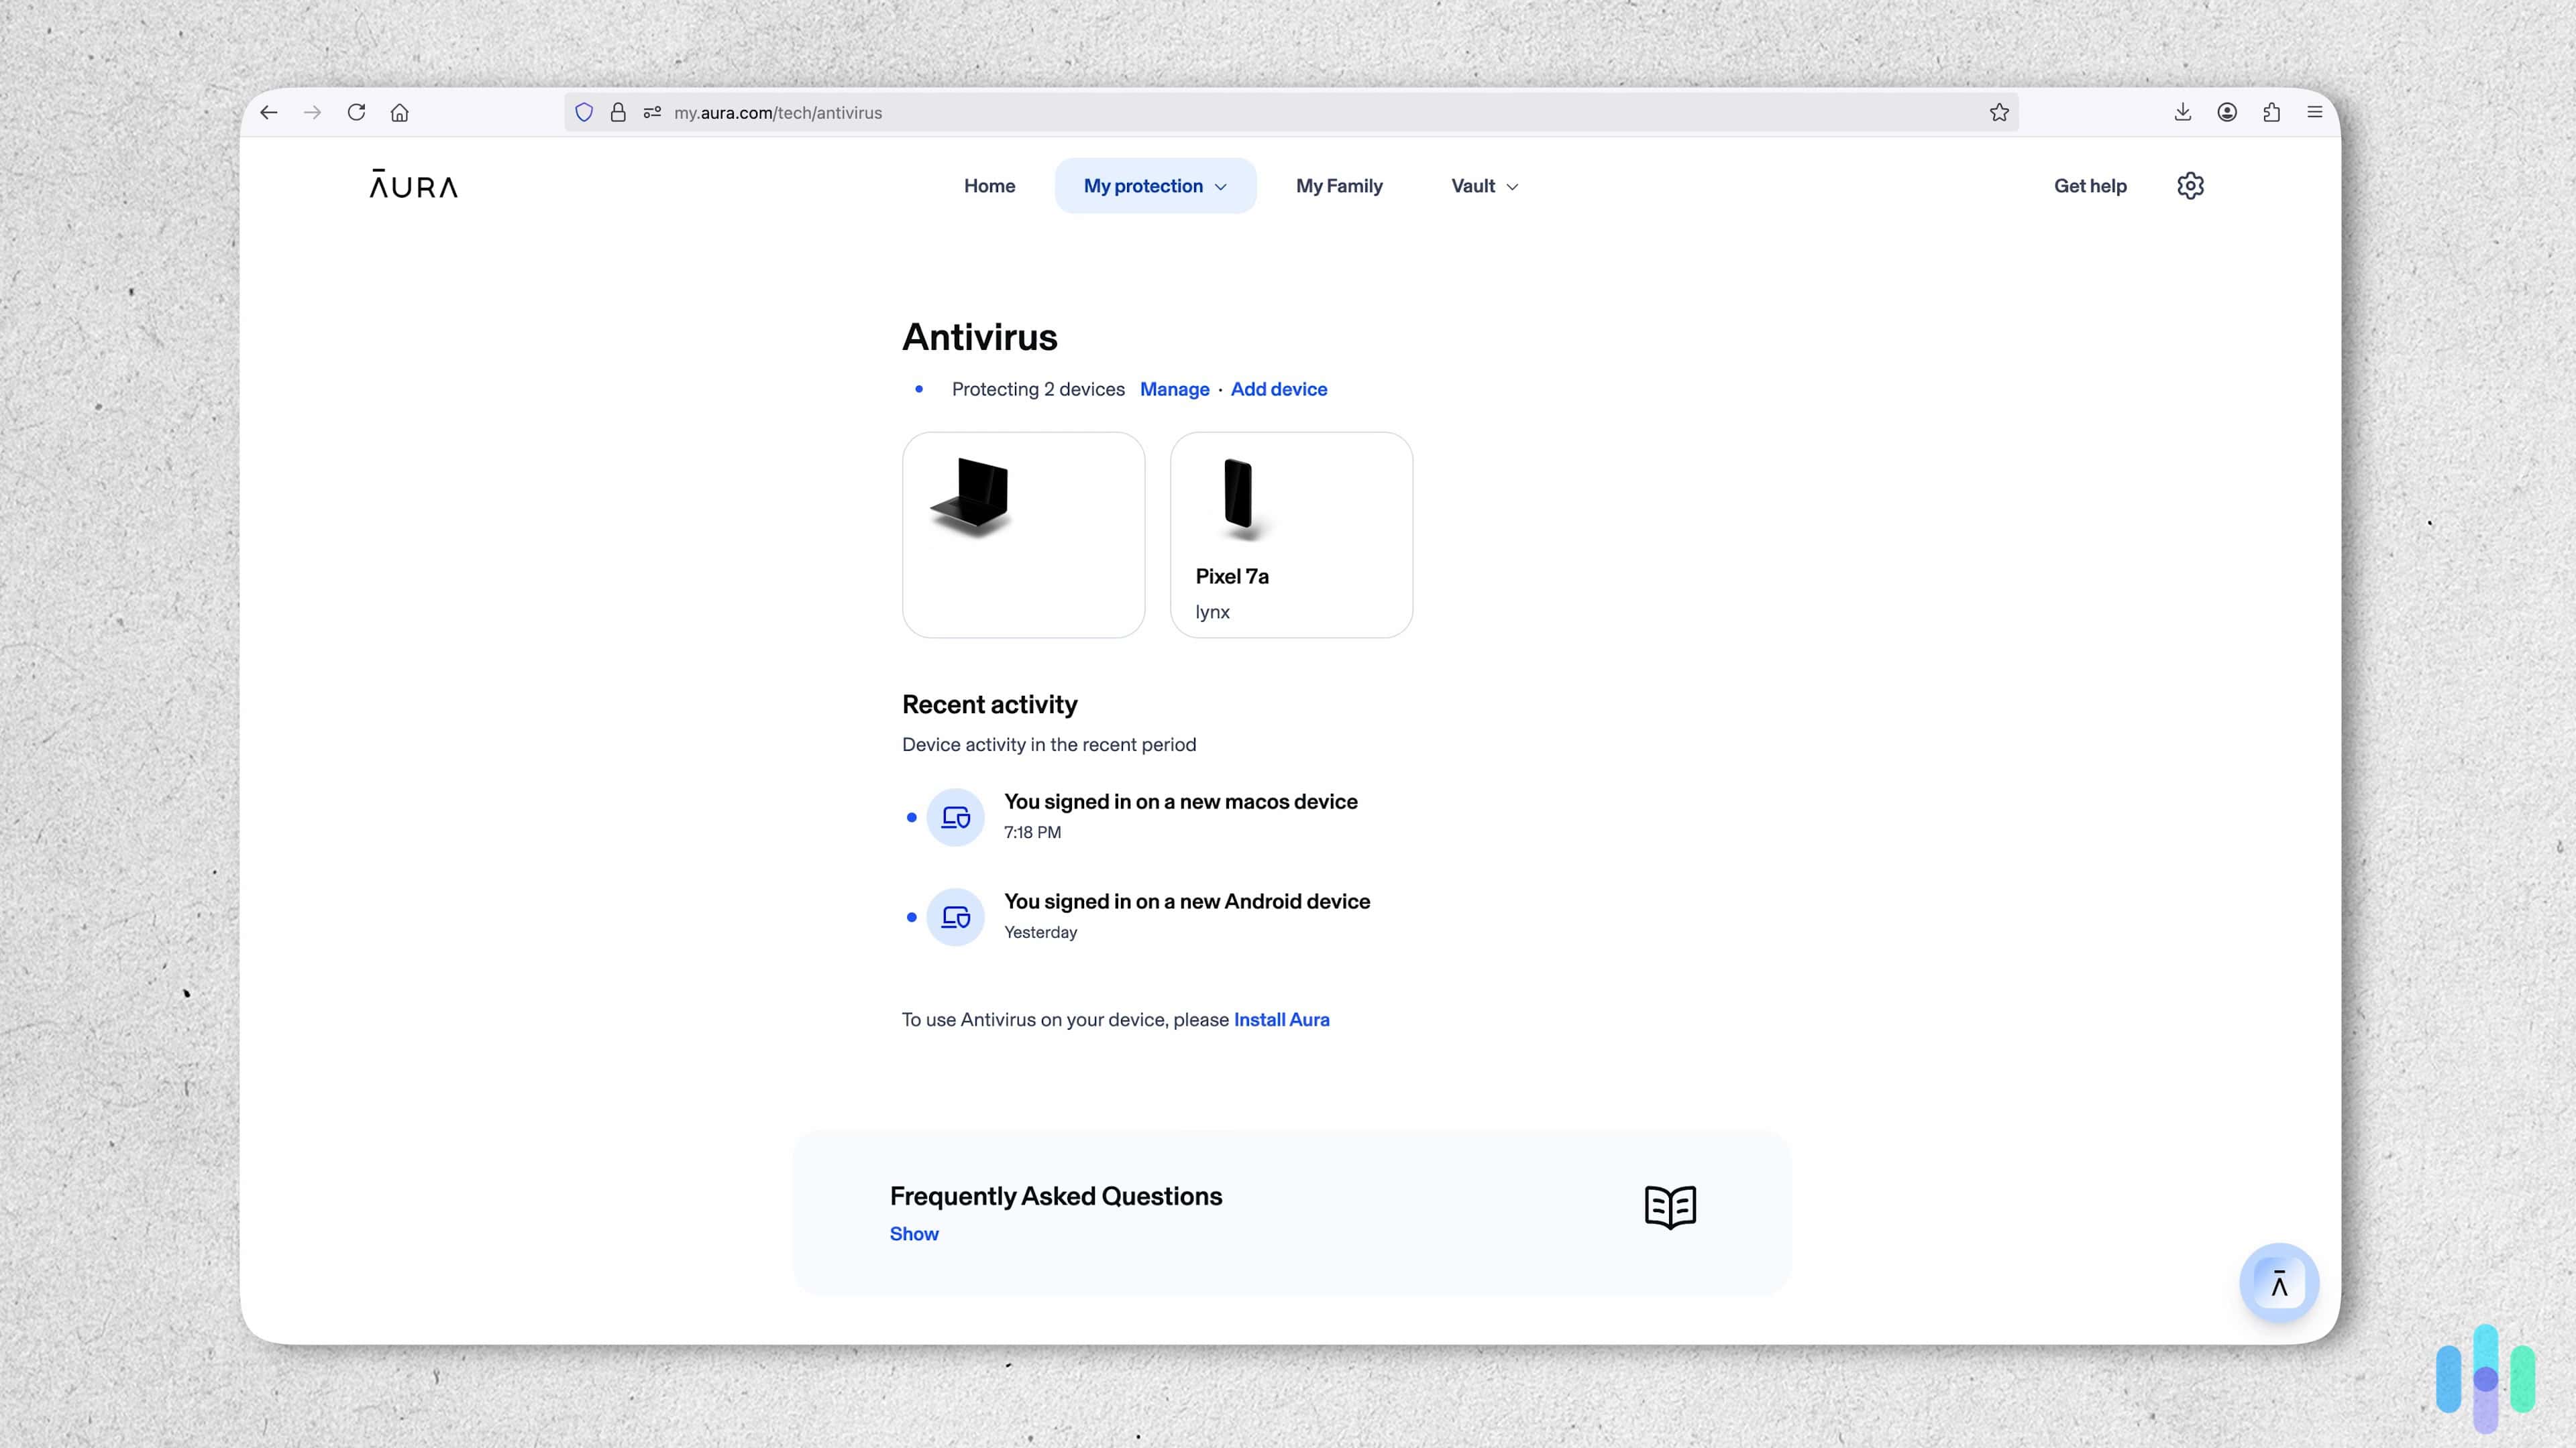Click the Aura logo in header
This screenshot has width=2576, height=1448.
(413, 185)
